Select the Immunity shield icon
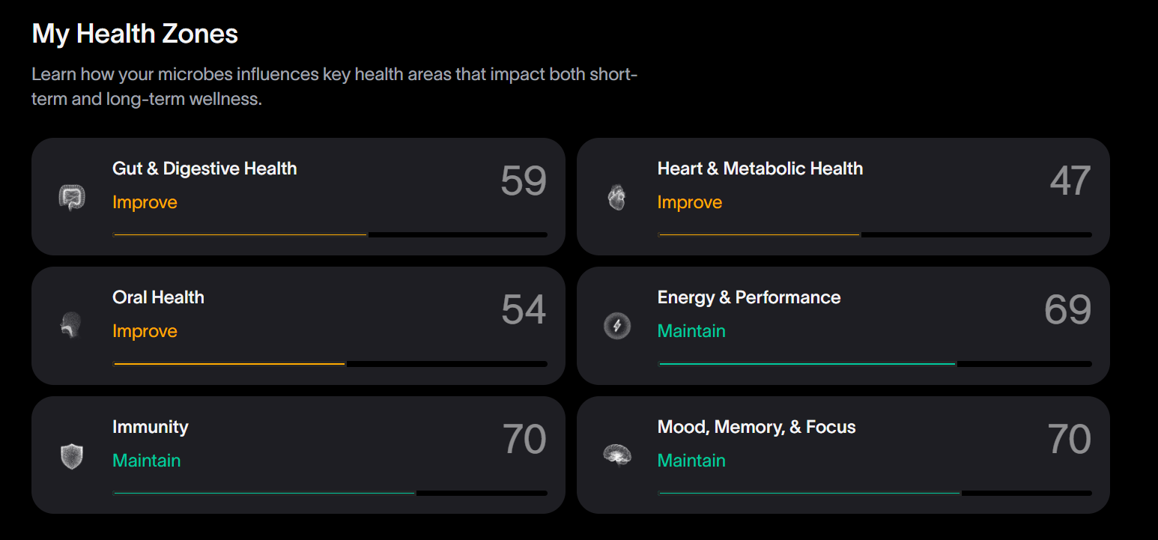Screen dimensions: 1158x540 (x=71, y=456)
